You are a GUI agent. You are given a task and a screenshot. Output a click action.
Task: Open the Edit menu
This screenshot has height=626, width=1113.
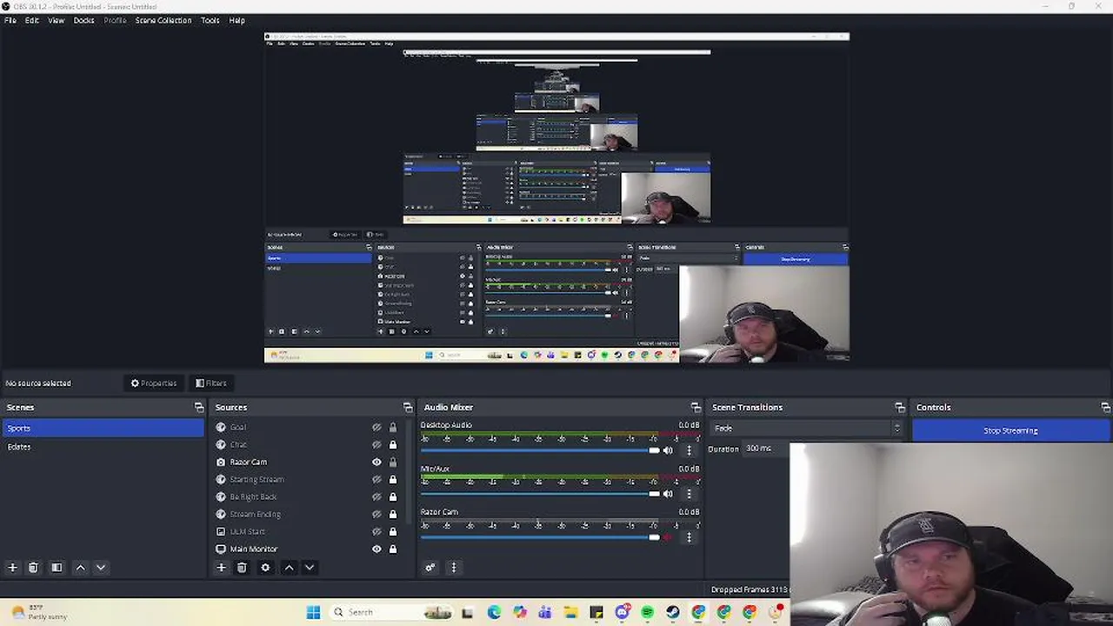tap(32, 20)
